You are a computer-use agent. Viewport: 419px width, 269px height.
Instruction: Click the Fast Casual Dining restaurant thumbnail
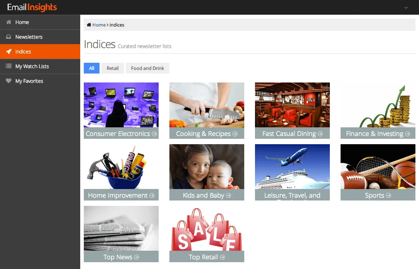pyautogui.click(x=292, y=105)
